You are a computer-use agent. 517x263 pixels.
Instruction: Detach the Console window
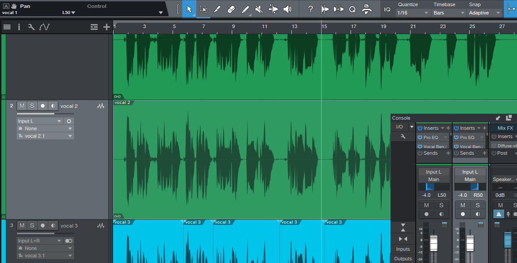click(509, 118)
